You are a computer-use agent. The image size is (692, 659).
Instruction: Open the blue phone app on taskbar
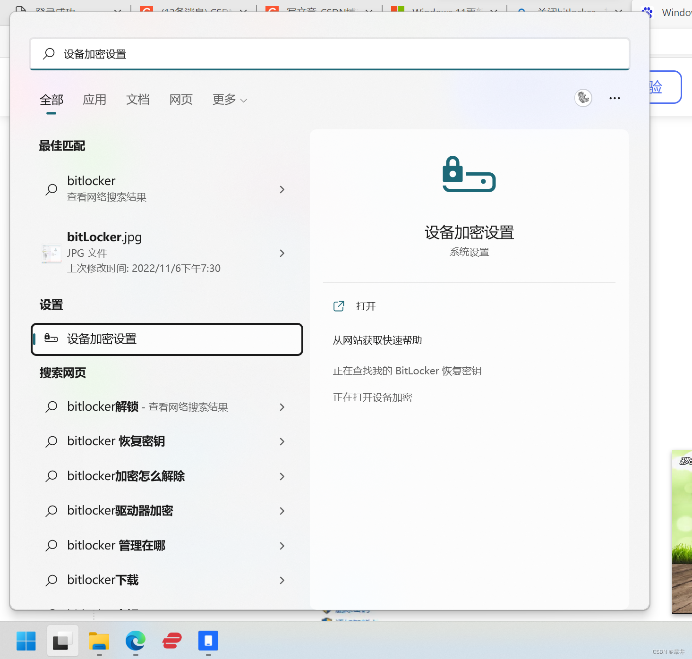click(x=208, y=641)
